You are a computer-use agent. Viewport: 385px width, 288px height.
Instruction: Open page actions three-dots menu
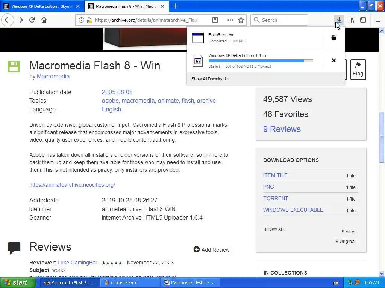click(x=230, y=20)
